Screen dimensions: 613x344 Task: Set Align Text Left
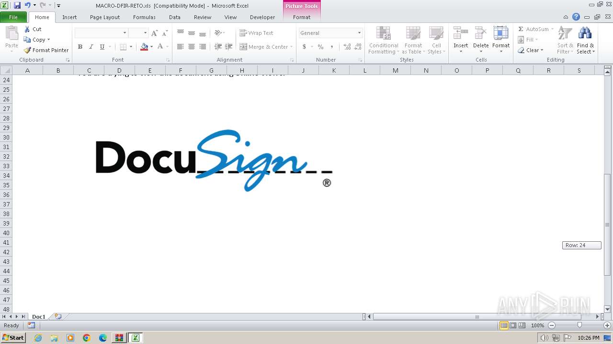[181, 47]
